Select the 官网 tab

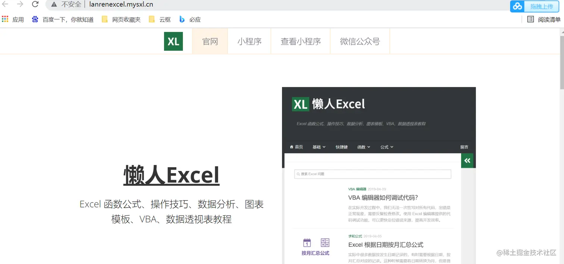coord(210,41)
